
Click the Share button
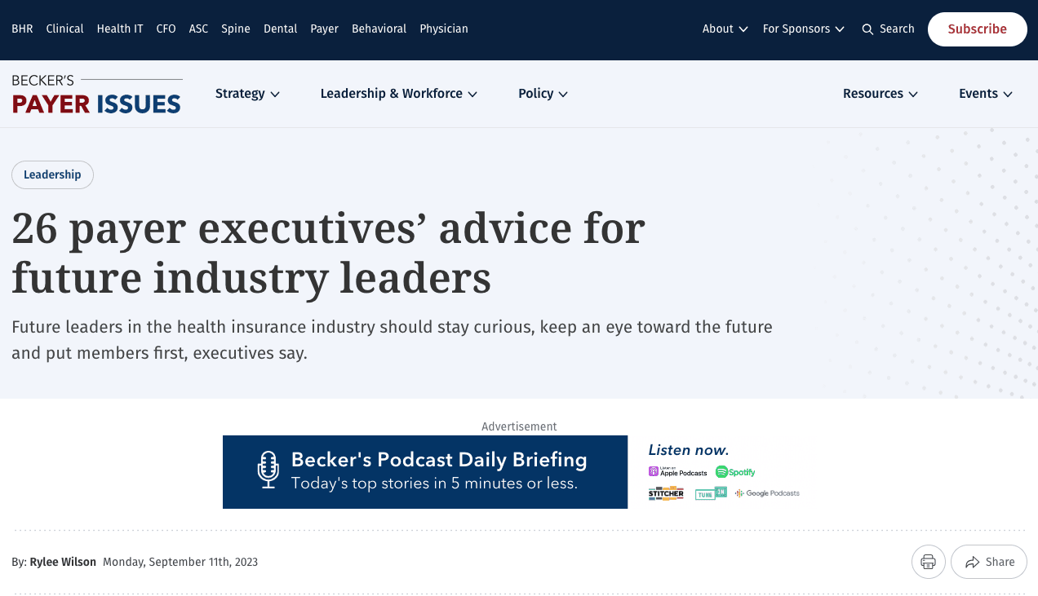click(x=988, y=562)
